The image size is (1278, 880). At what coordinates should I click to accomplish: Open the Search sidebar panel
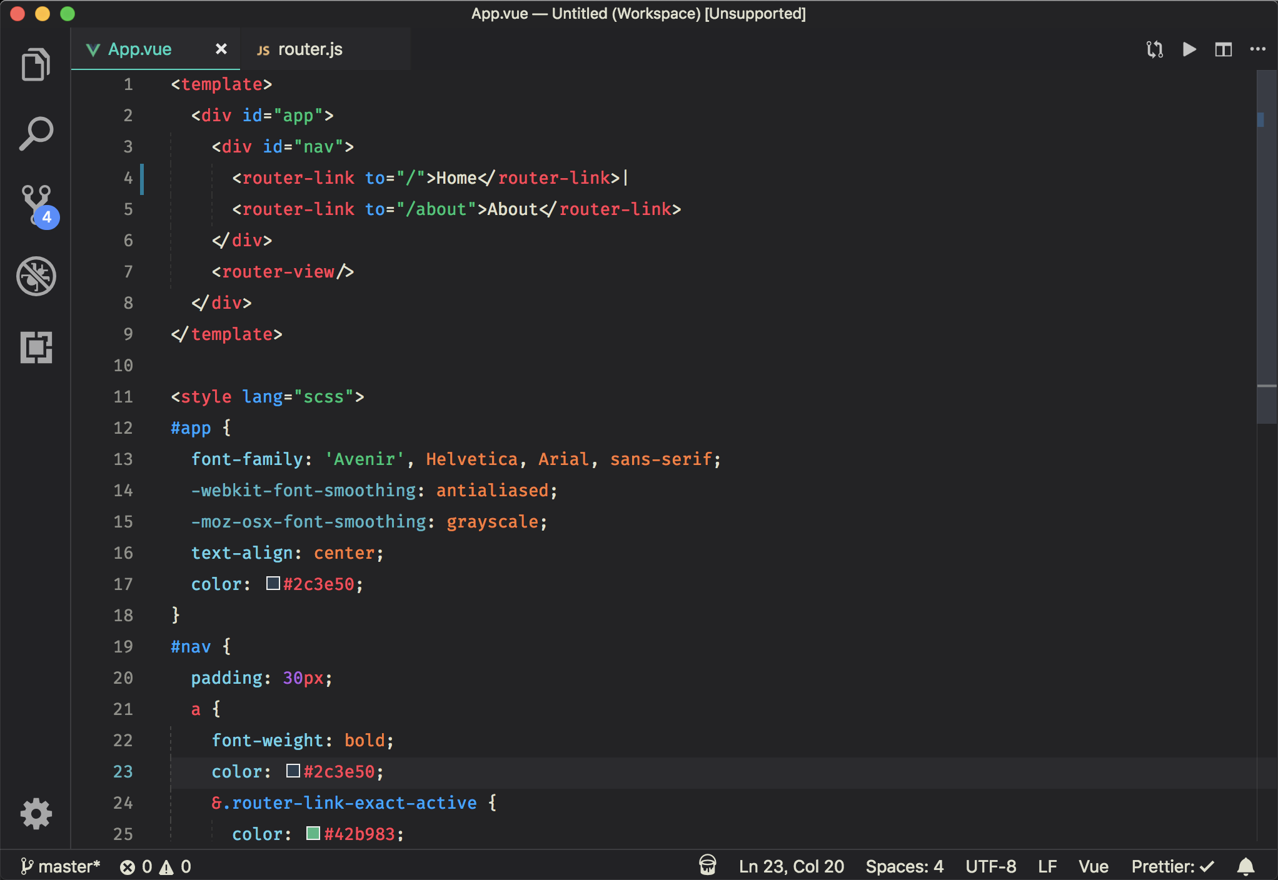click(36, 133)
